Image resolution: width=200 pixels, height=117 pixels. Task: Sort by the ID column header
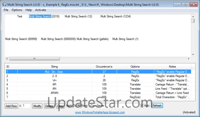tap(11, 66)
